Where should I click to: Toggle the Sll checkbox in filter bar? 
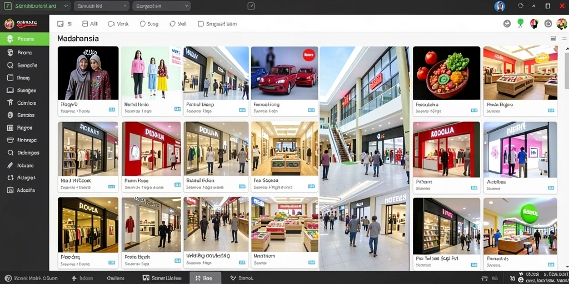pos(60,24)
